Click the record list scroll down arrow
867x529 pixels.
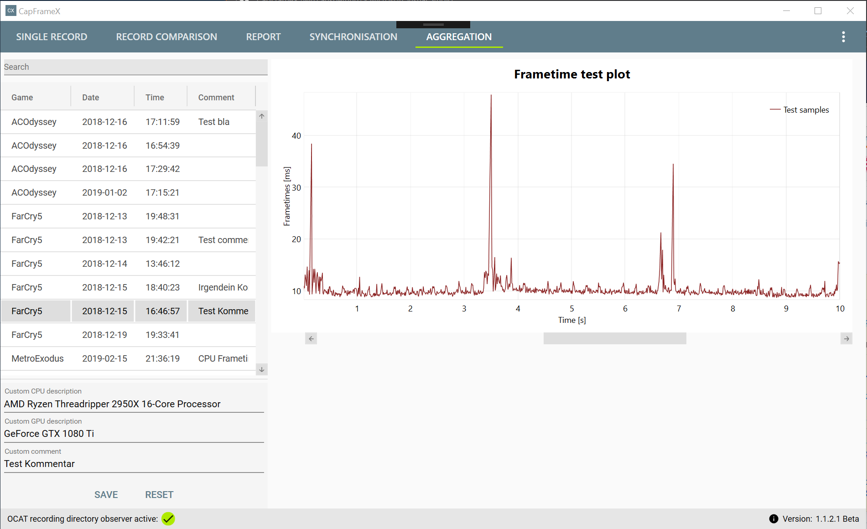pyautogui.click(x=262, y=369)
